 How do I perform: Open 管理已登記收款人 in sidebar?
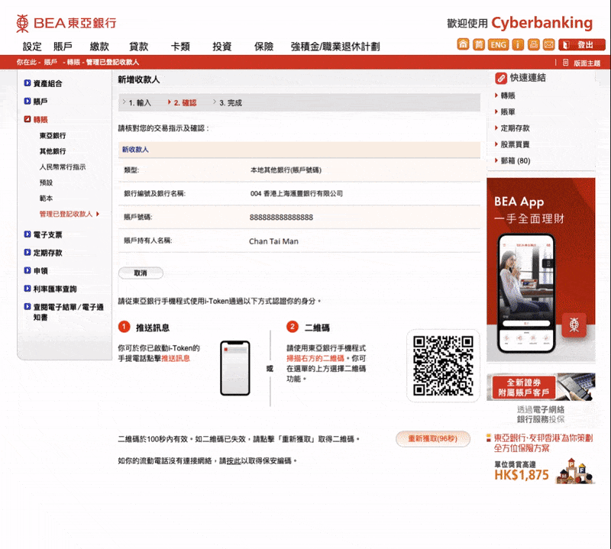click(66, 214)
